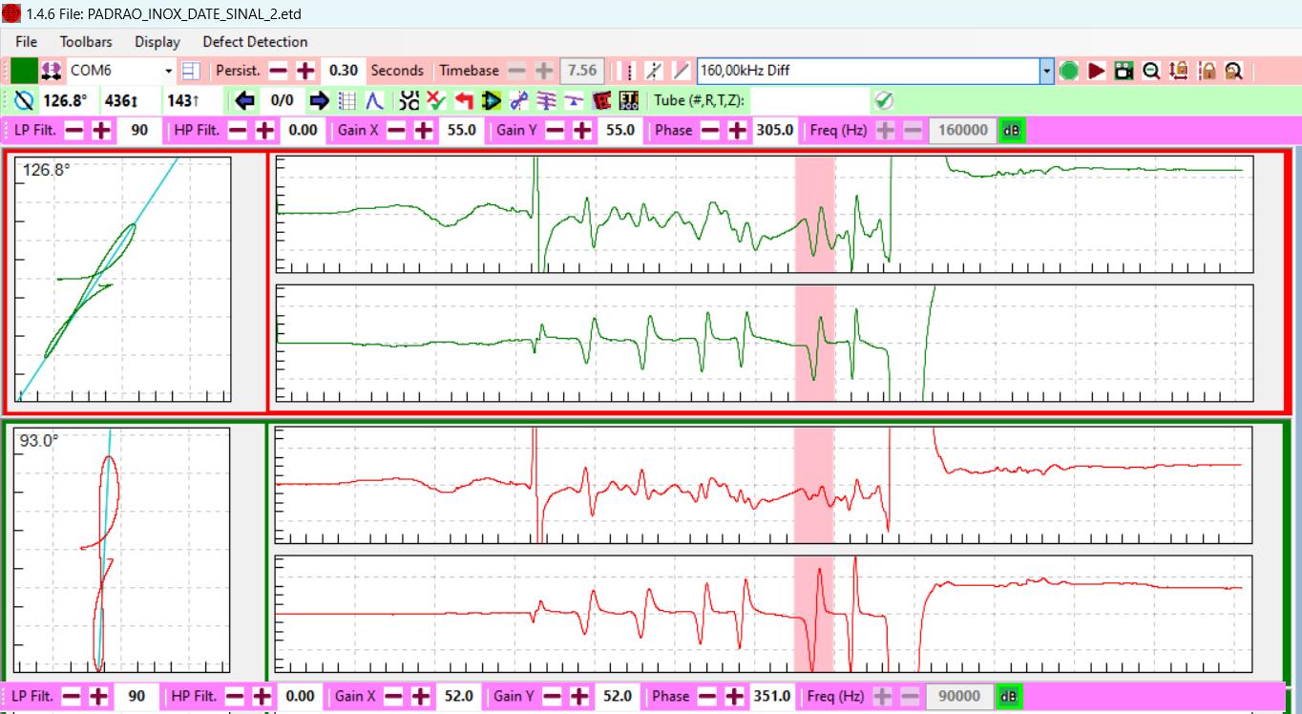Click the 0/0 counter field
The height and width of the screenshot is (714, 1302).
pos(283,100)
